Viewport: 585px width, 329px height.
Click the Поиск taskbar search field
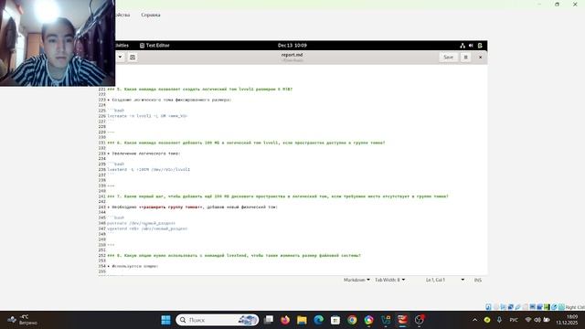click(x=218, y=320)
